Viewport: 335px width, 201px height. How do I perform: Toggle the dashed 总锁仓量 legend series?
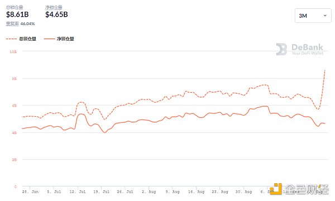21,39
